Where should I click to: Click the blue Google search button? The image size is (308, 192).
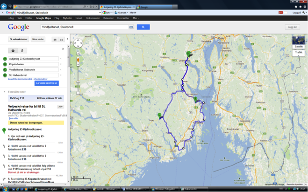(143, 27)
